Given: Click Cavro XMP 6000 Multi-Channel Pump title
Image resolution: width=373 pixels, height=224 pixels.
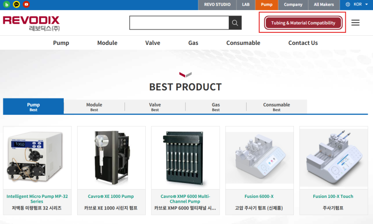Looking at the screenshot, I should pyautogui.click(x=185, y=199).
